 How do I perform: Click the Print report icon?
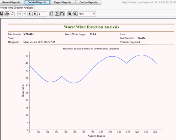point(7,14)
